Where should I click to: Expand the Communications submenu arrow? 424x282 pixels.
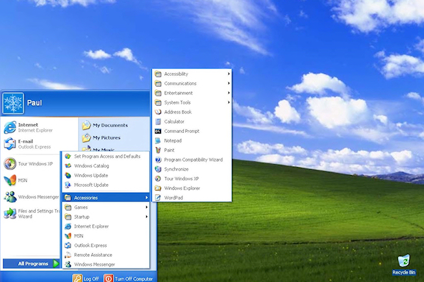click(229, 83)
